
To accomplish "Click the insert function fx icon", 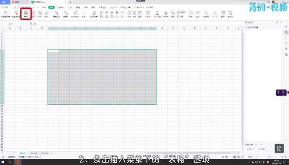I will [x=35, y=24].
